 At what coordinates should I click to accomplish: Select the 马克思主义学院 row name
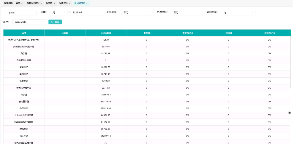tap(24, 60)
